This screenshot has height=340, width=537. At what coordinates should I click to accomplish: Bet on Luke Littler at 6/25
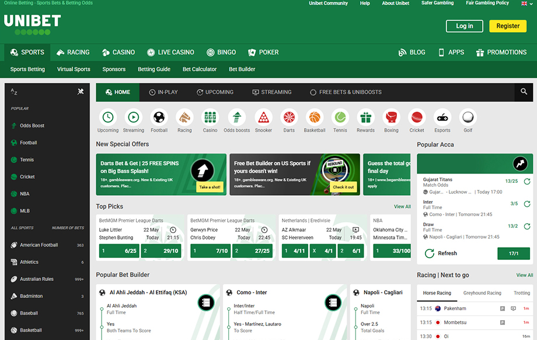coord(120,251)
